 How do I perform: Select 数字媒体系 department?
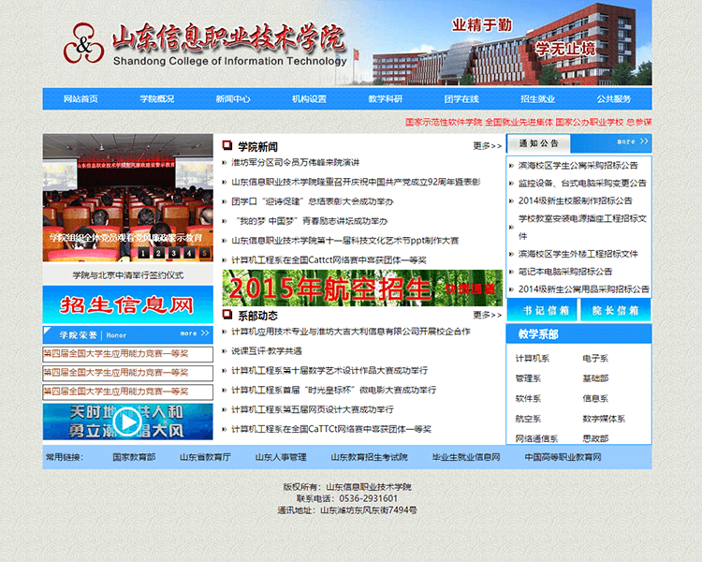[604, 419]
